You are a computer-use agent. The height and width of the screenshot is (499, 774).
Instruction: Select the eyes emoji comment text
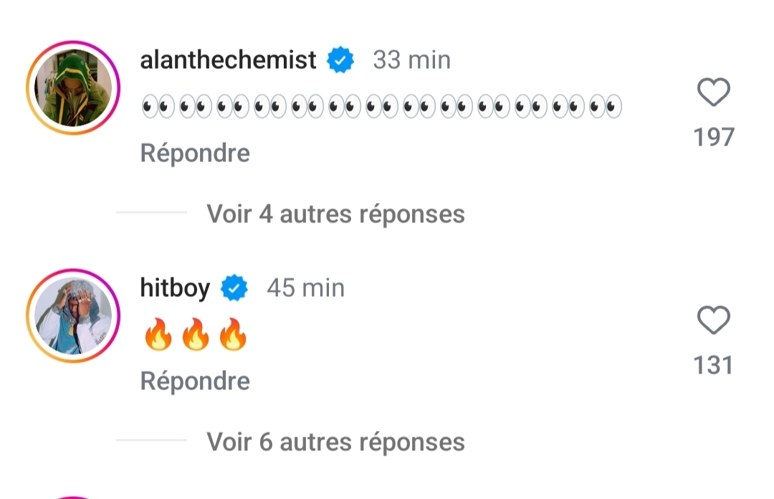click(x=381, y=108)
